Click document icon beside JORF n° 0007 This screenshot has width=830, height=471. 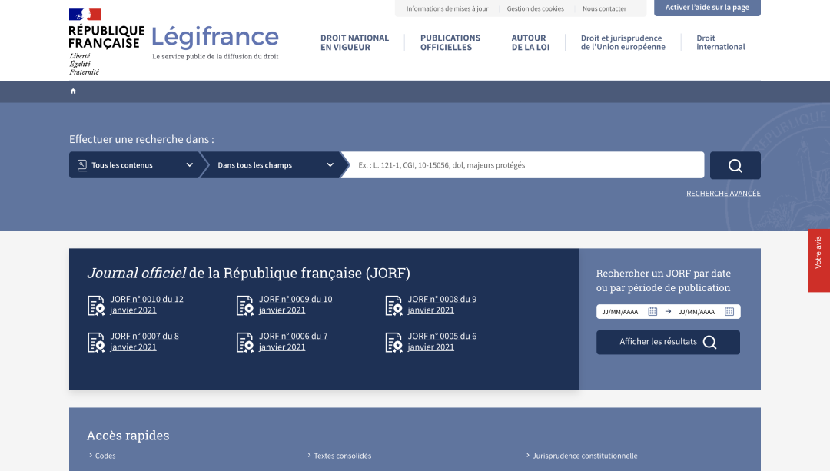pyautogui.click(x=96, y=342)
